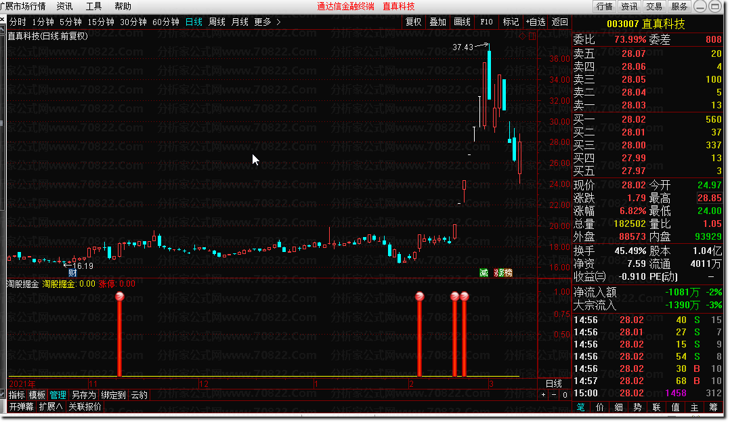Click the 另存为 save-as button

83,395
